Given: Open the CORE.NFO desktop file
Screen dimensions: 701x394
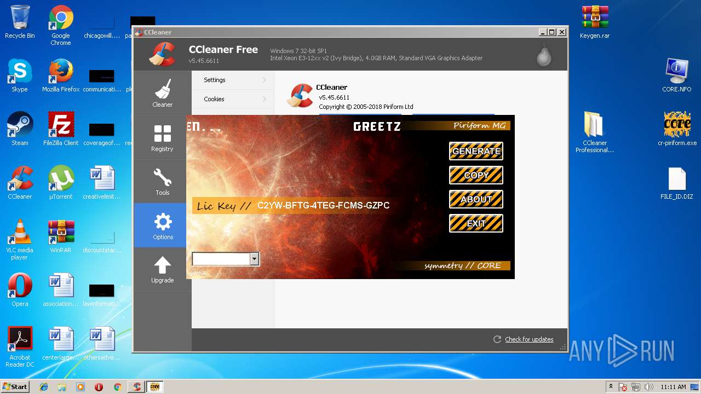Looking at the screenshot, I should (677, 76).
